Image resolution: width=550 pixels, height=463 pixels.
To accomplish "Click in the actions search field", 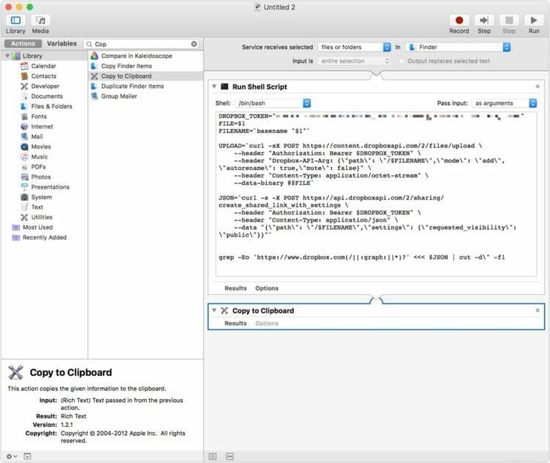I will (x=142, y=44).
